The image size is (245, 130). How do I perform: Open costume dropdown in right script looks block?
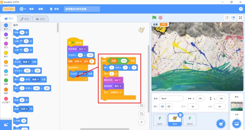pyautogui.click(x=118, y=86)
